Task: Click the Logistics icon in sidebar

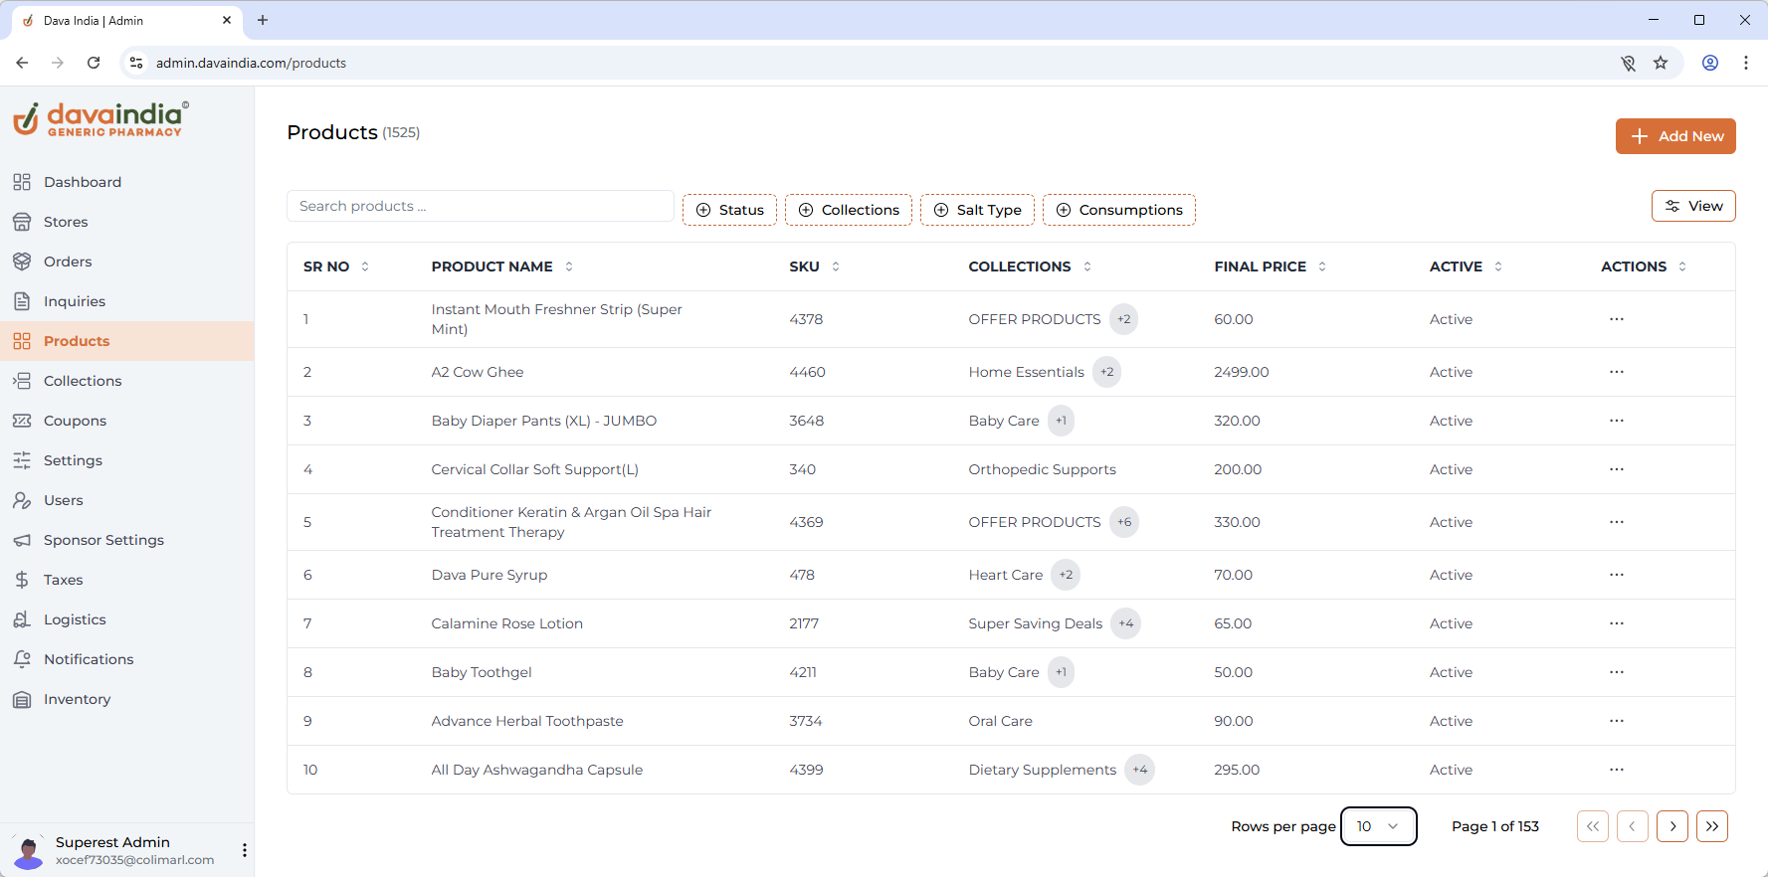Action: [x=22, y=619]
